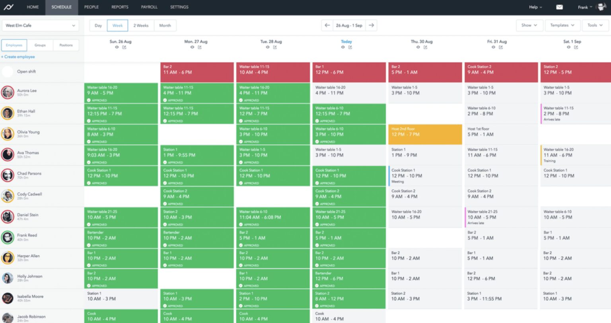Toggle eye visibility for Thu. 30 Aug
The image size is (611, 323).
pos(418,47)
